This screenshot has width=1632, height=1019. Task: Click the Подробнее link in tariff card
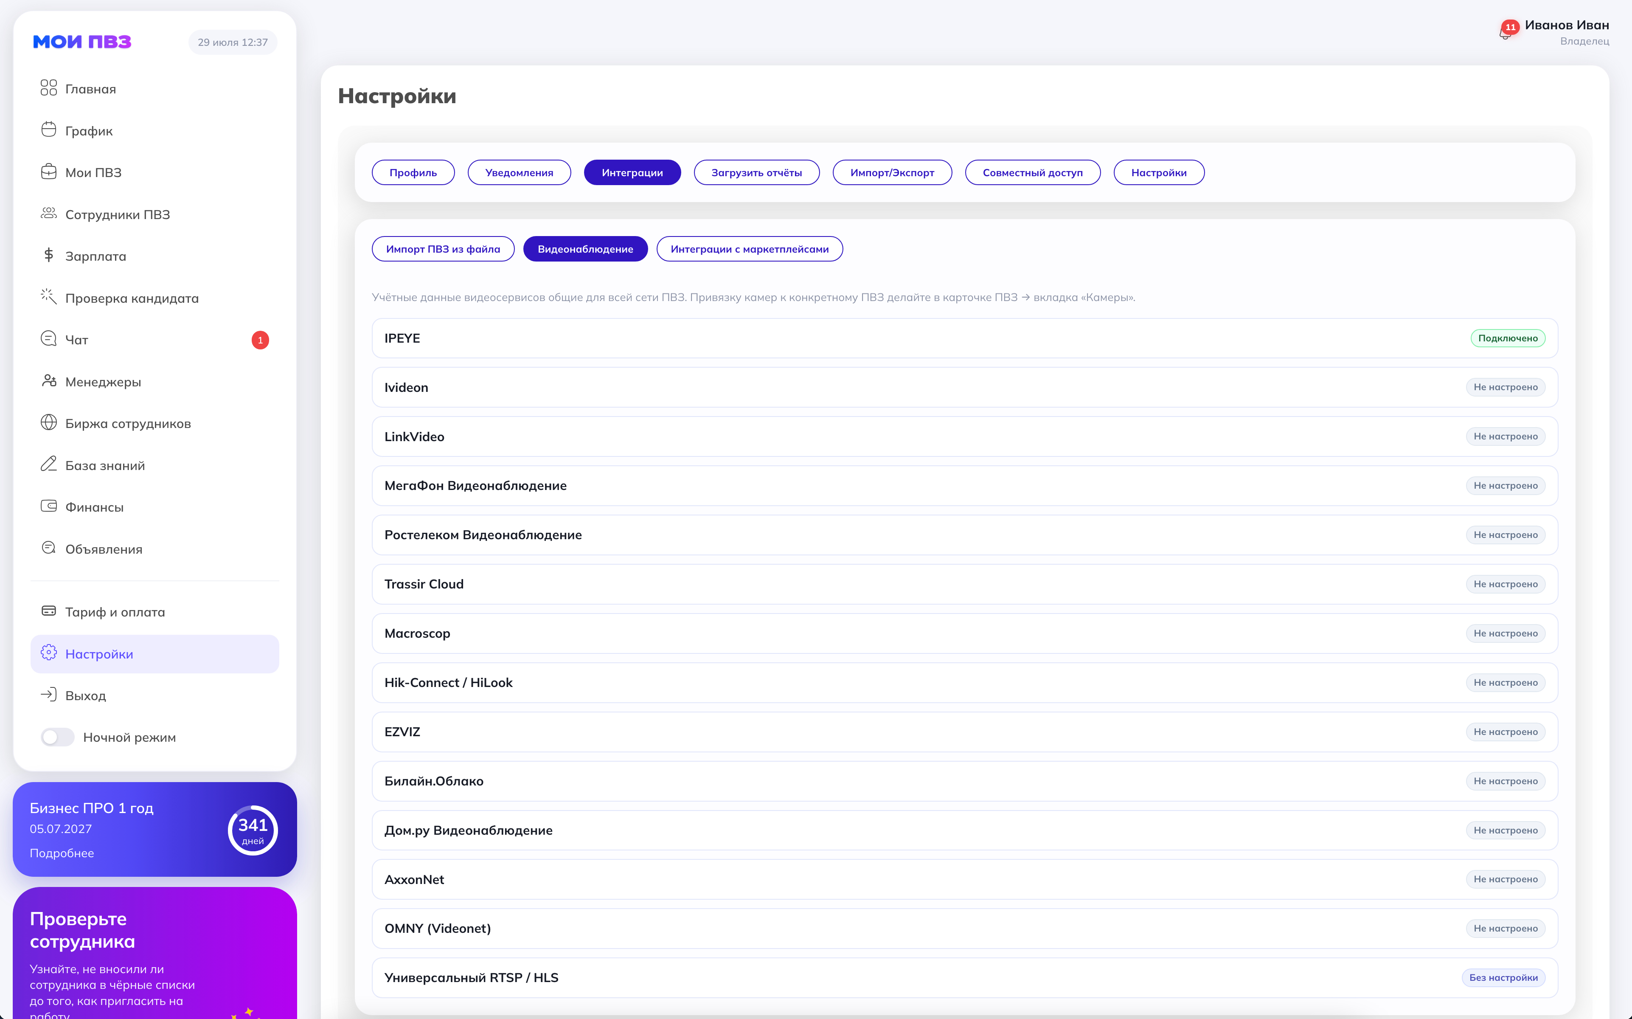pyautogui.click(x=62, y=853)
